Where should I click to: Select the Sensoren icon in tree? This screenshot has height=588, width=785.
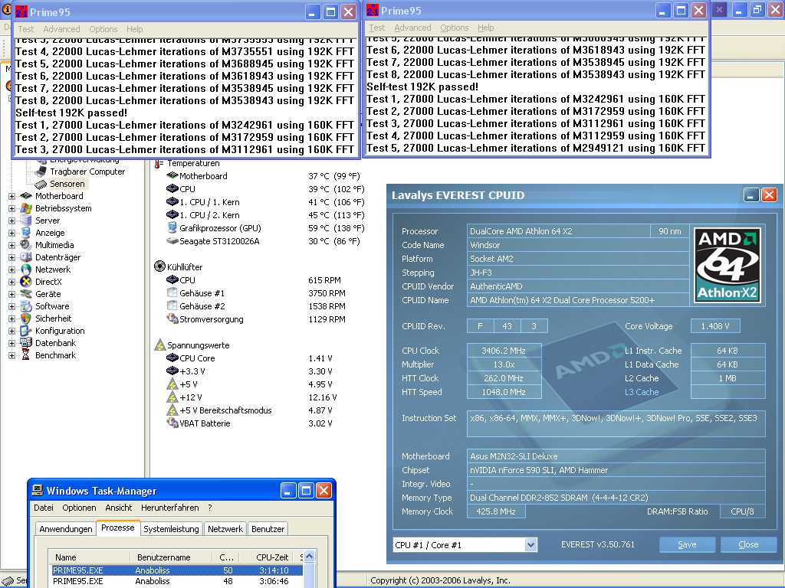tap(41, 184)
